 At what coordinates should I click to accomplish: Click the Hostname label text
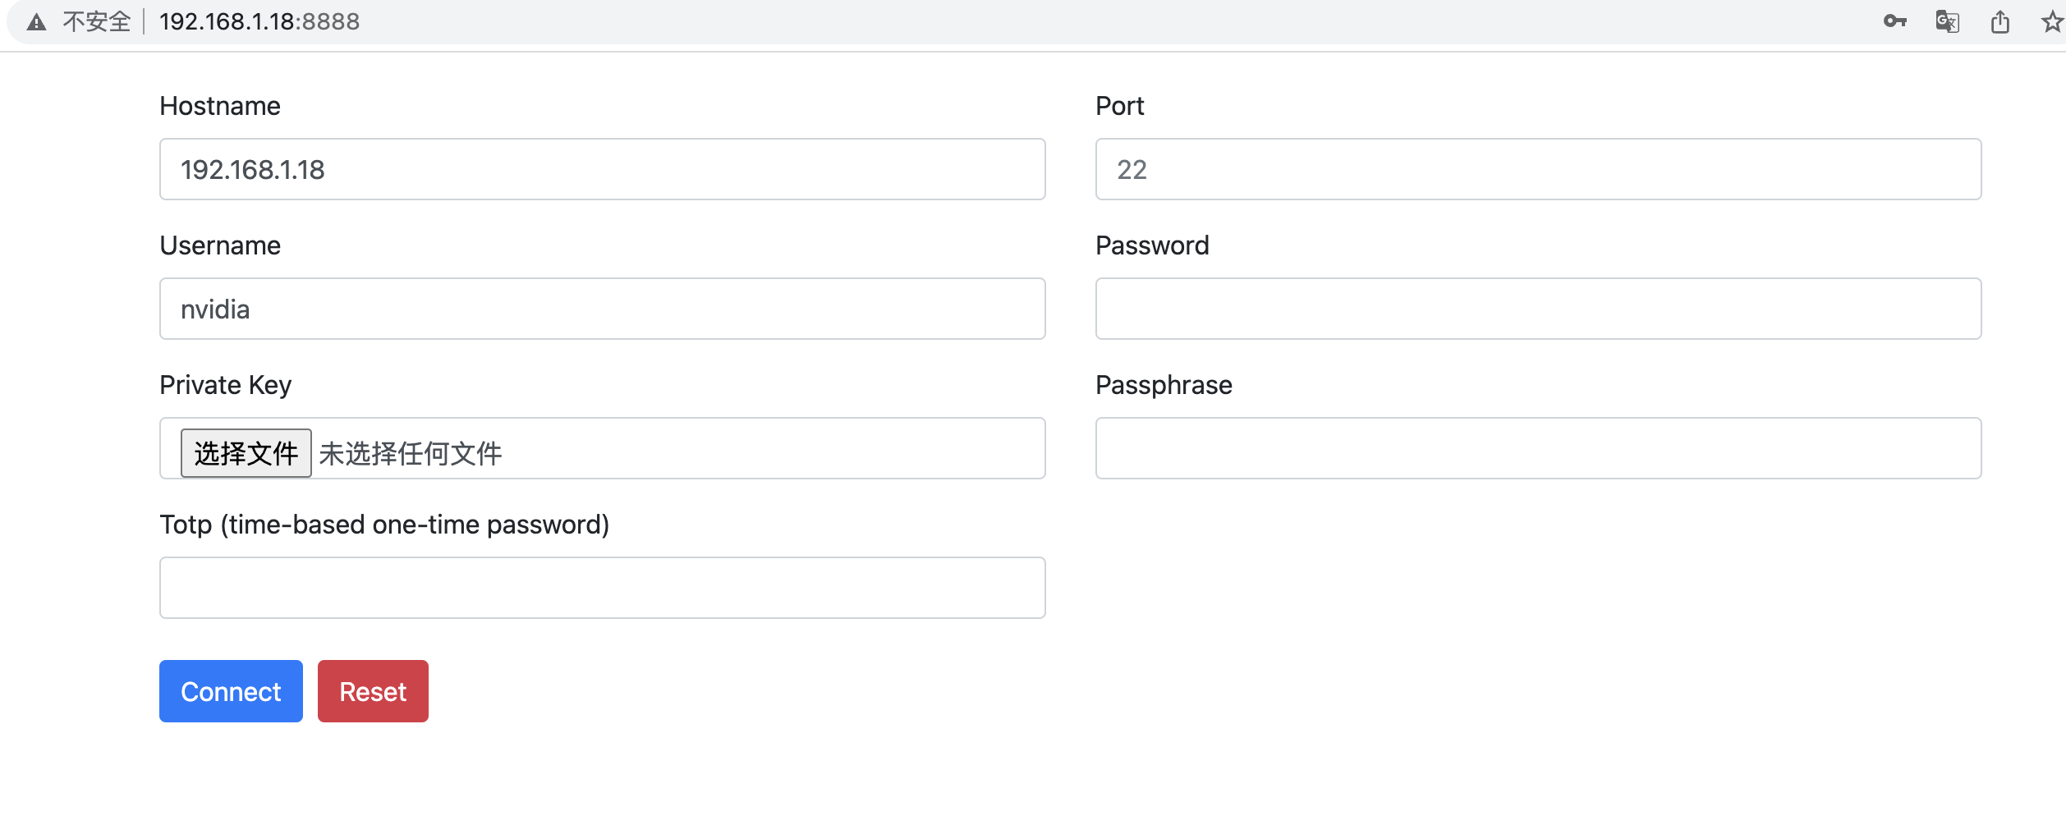tap(219, 105)
